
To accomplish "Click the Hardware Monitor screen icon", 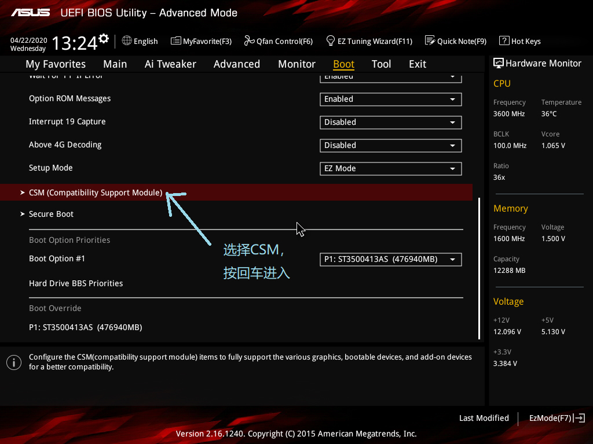I will [x=499, y=63].
